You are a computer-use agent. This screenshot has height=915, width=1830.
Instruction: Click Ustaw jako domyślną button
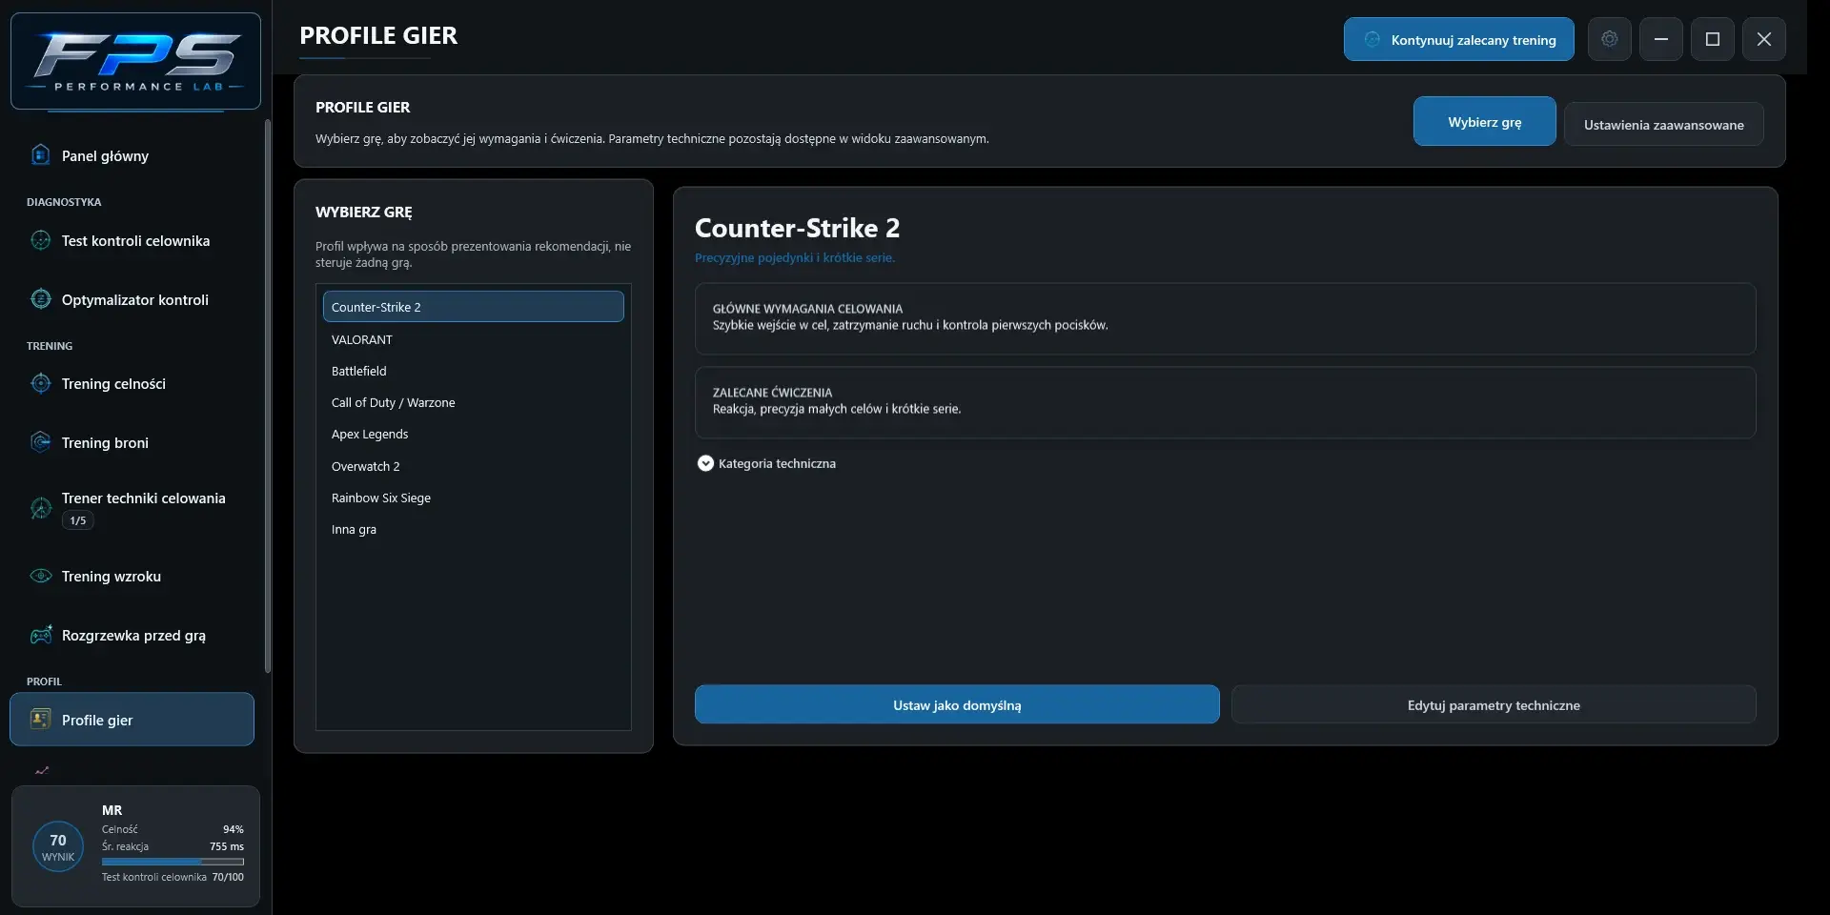pyautogui.click(x=957, y=704)
